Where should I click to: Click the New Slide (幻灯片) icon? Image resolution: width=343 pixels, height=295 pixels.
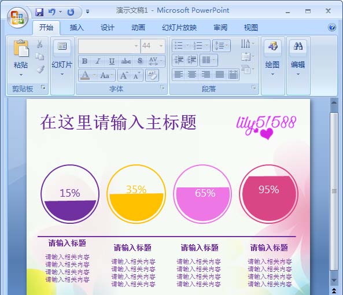click(x=62, y=46)
